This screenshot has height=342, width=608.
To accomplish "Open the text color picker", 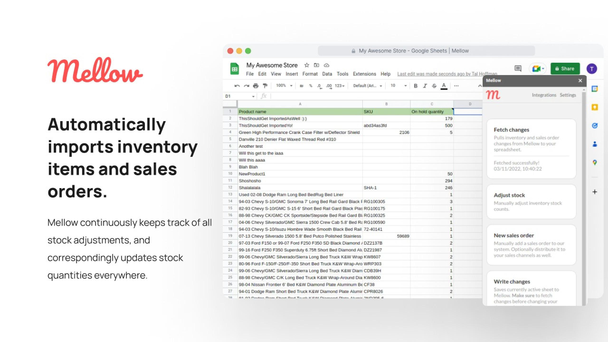I will pyautogui.click(x=444, y=86).
